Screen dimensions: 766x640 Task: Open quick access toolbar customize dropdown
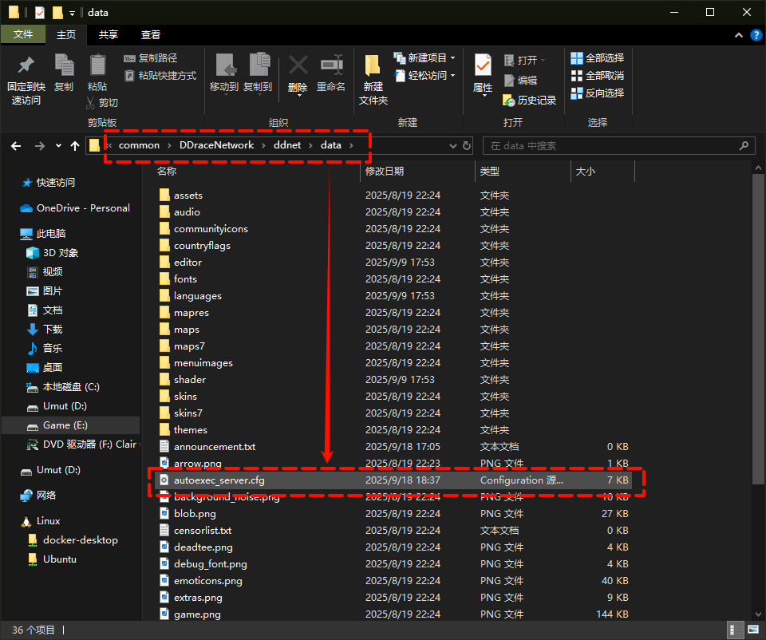tap(72, 14)
